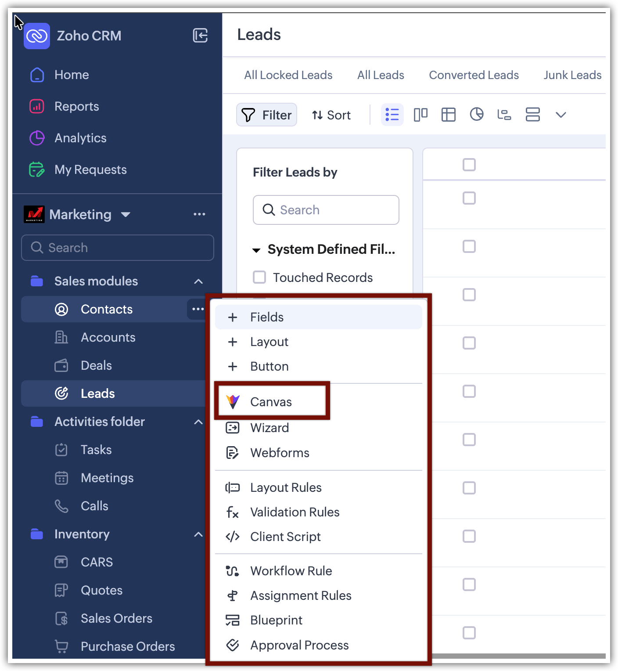The image size is (618, 671).
Task: Open Webforms from the menu
Action: coord(280,453)
